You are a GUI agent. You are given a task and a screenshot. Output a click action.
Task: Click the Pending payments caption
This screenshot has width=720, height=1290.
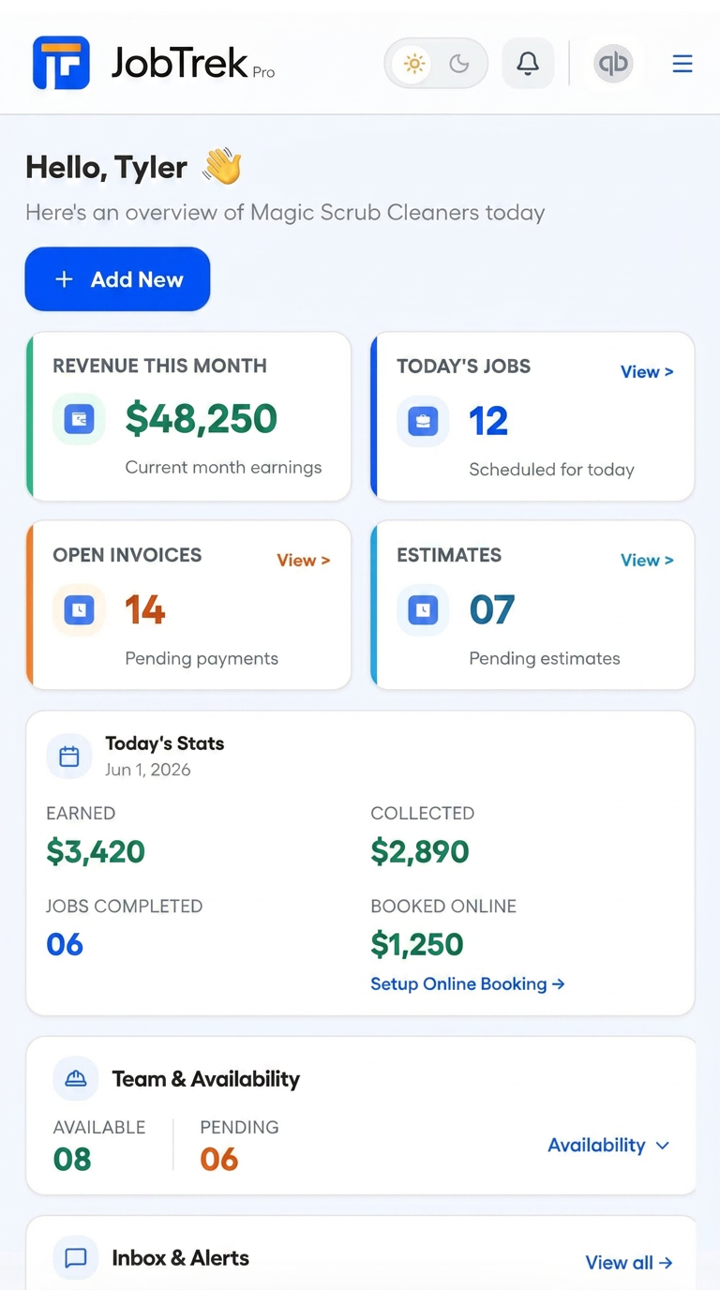click(202, 658)
